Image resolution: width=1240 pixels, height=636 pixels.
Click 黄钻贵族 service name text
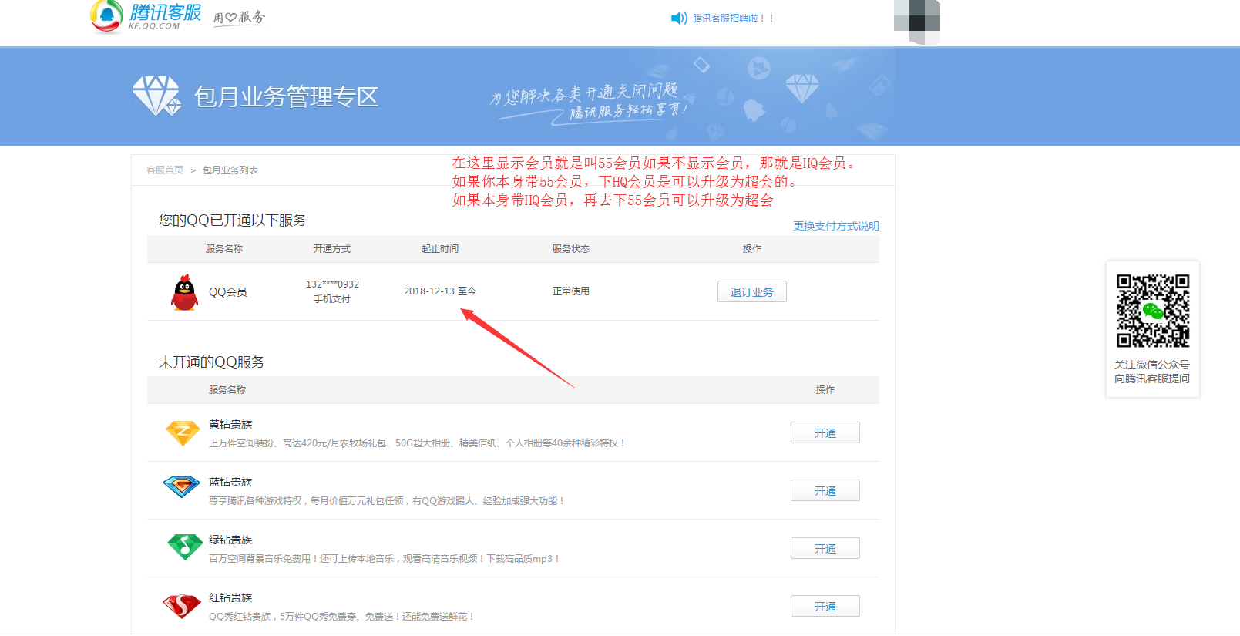[x=230, y=425]
